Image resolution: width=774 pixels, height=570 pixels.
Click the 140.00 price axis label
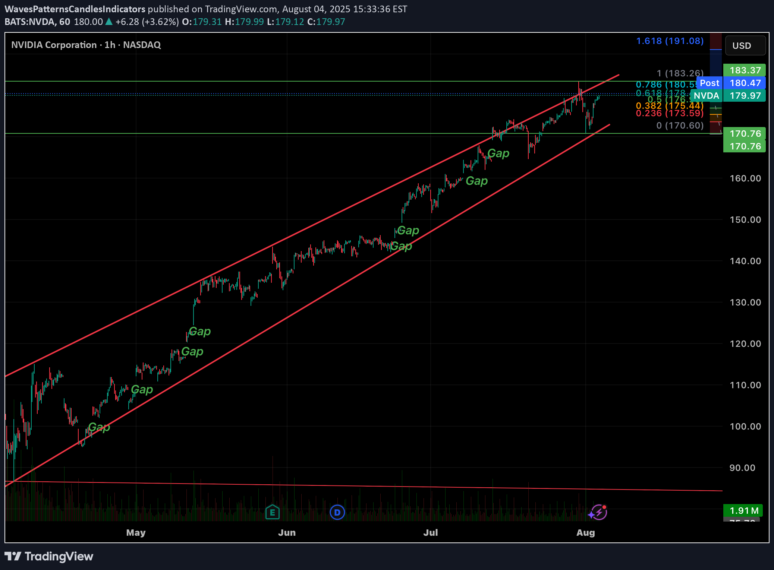pyautogui.click(x=745, y=261)
